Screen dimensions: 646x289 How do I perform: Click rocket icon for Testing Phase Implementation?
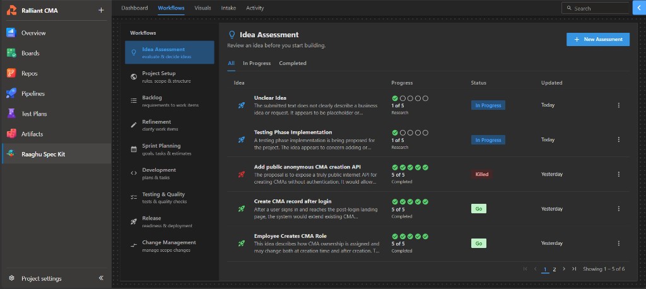pos(242,139)
